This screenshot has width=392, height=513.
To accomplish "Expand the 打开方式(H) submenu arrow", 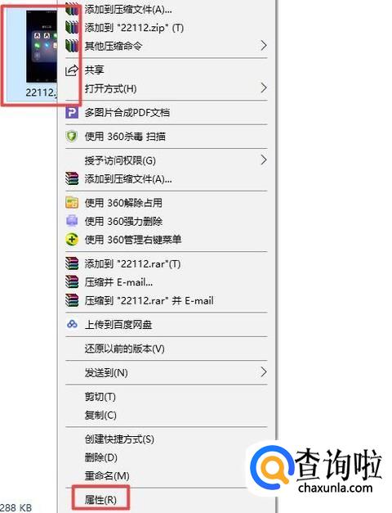I will click(264, 88).
